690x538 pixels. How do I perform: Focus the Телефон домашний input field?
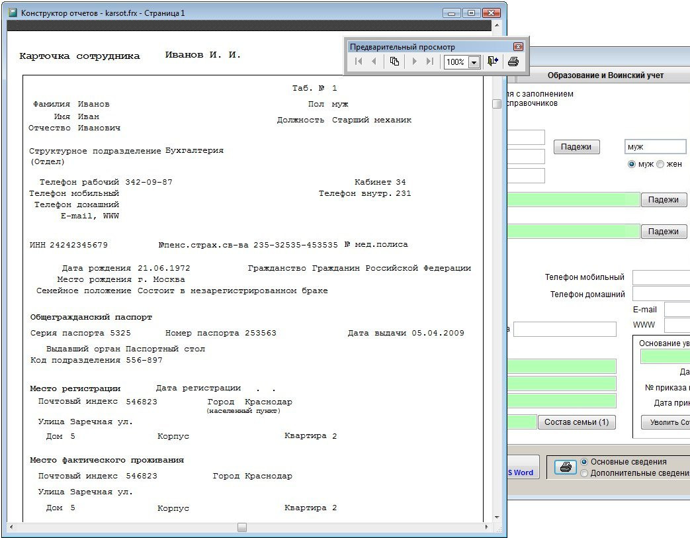pos(662,294)
